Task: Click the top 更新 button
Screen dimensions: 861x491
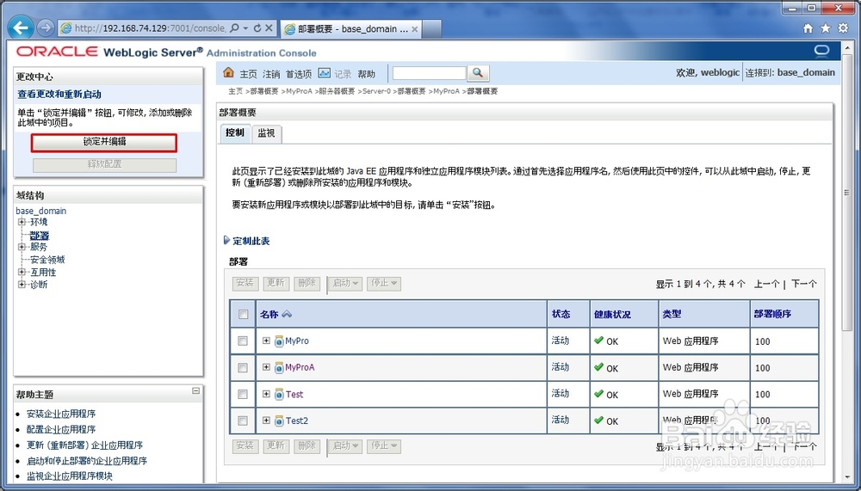Action: [x=276, y=283]
